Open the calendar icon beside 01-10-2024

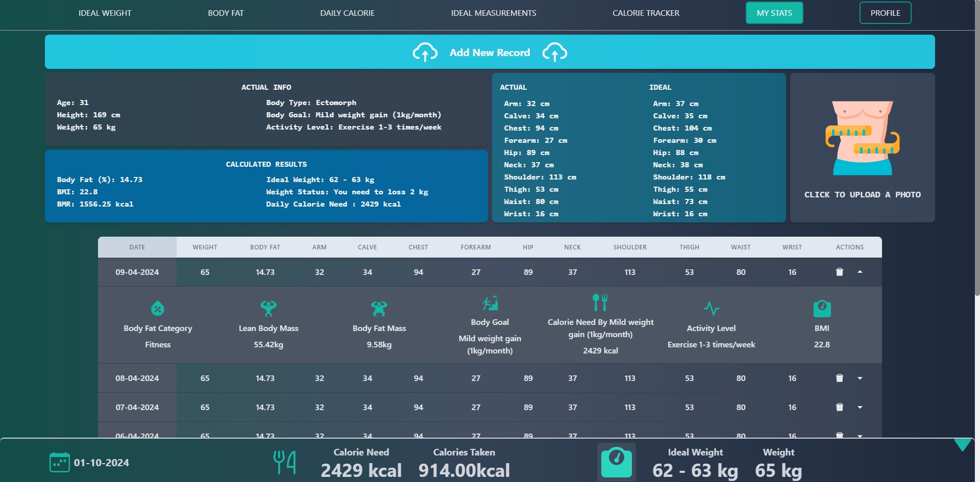60,462
